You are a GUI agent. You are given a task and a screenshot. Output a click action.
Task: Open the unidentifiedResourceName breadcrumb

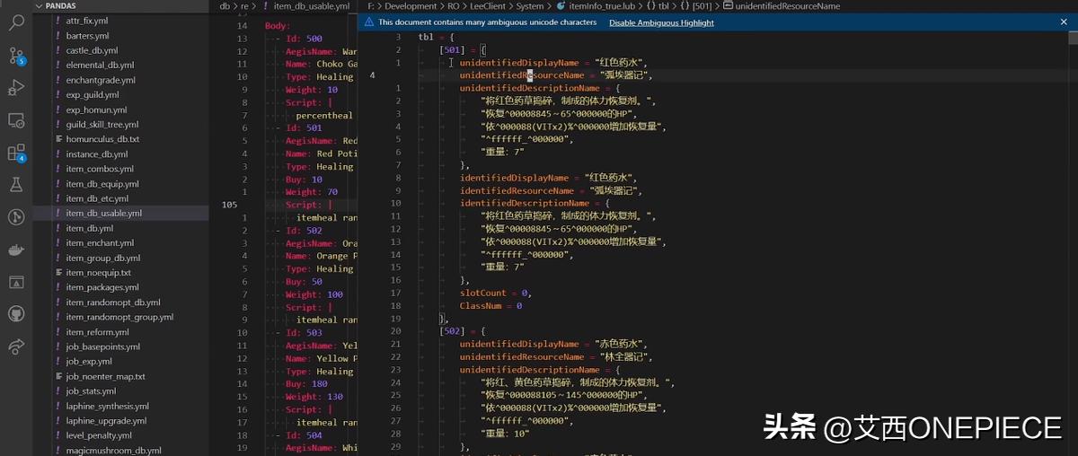coord(787,6)
